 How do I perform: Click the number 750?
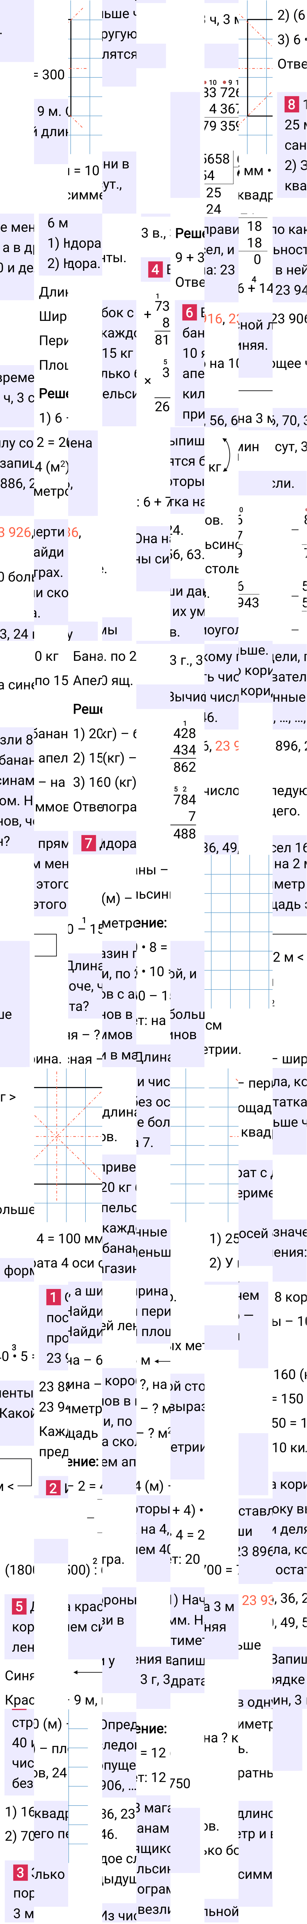click(180, 1783)
